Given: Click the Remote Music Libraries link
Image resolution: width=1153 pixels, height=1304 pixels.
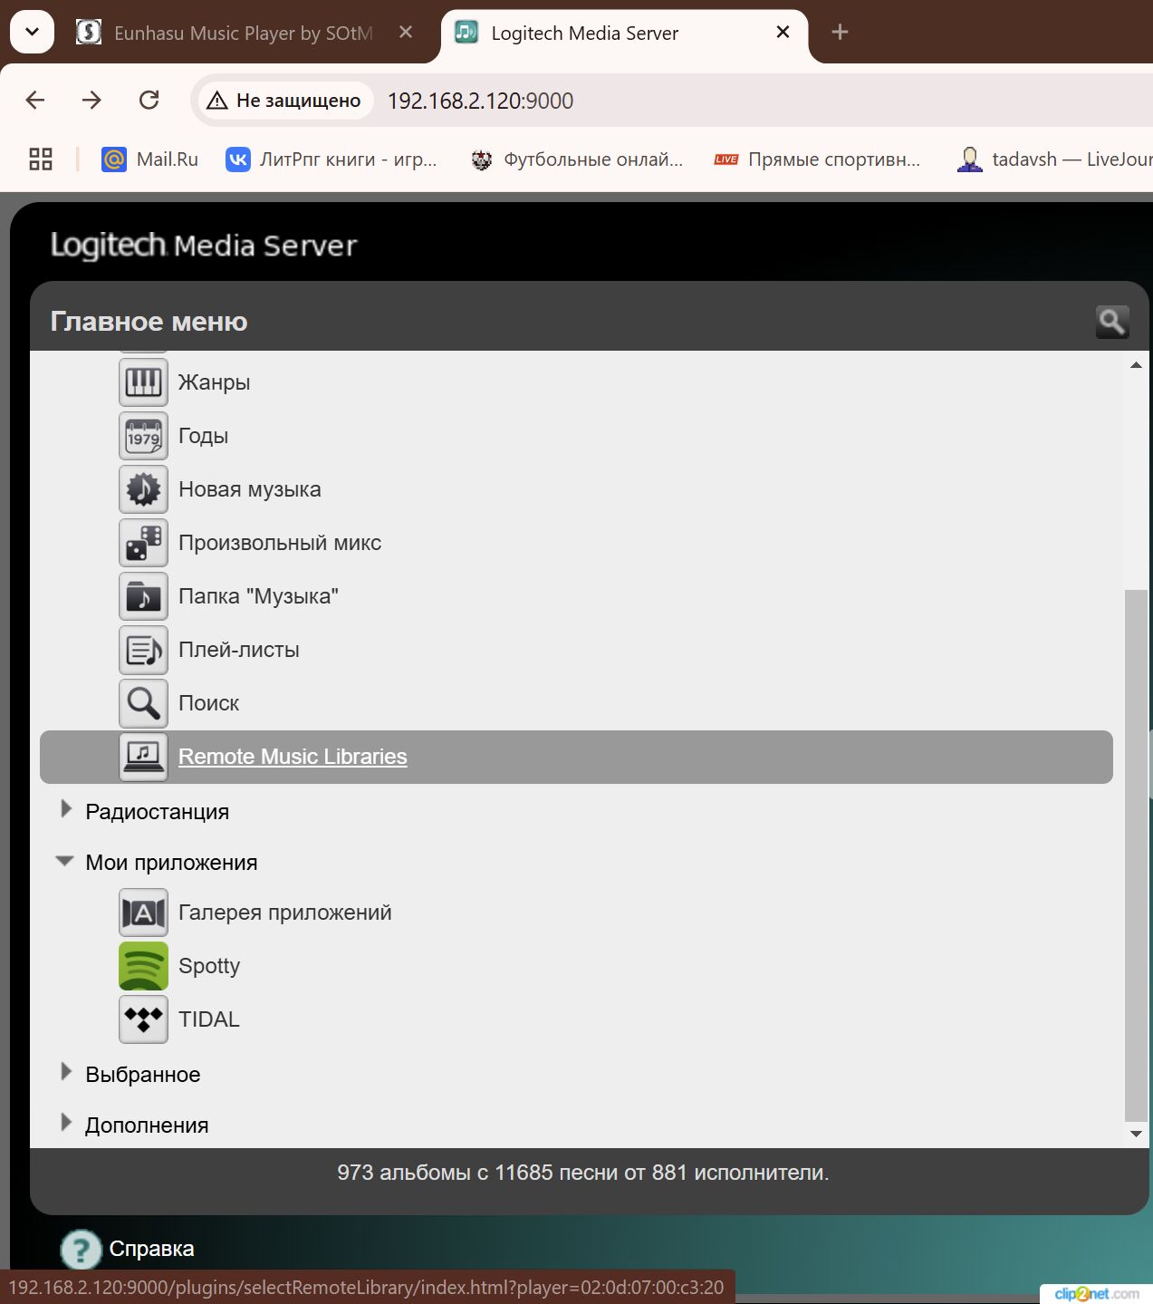Looking at the screenshot, I should (x=293, y=757).
